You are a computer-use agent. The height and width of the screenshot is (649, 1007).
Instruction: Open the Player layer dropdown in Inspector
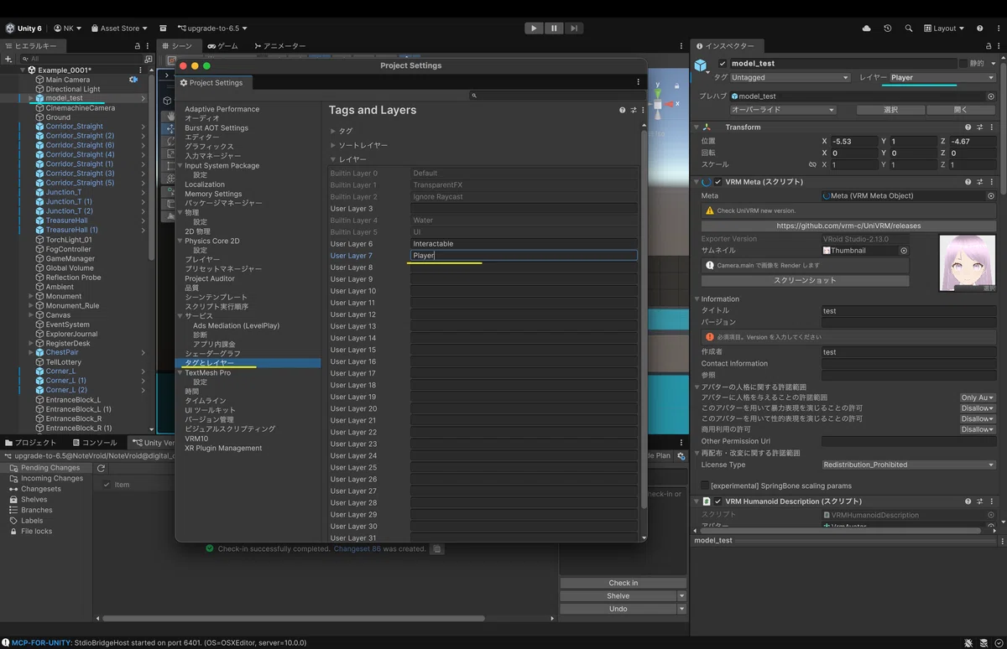point(942,78)
